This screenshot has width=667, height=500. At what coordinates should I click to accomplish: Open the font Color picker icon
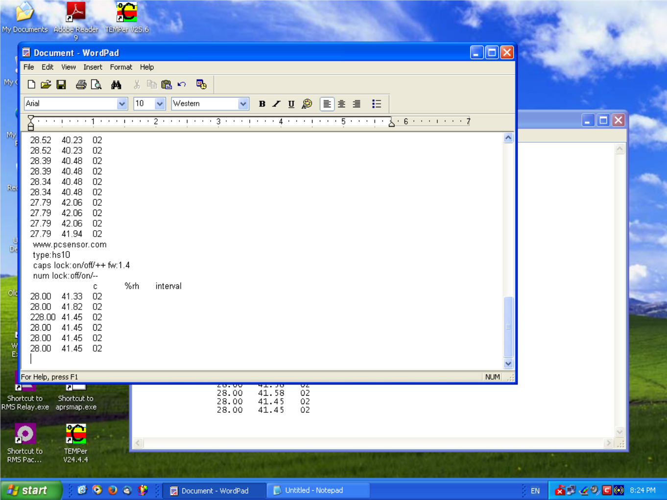[307, 103]
